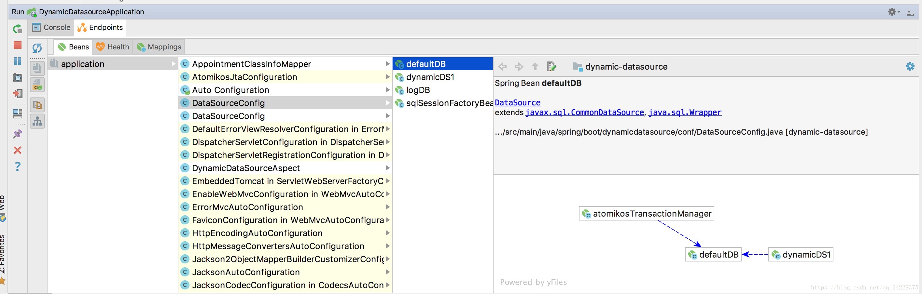Click the red X close icon
This screenshot has height=294, width=922.
pyautogui.click(x=18, y=150)
